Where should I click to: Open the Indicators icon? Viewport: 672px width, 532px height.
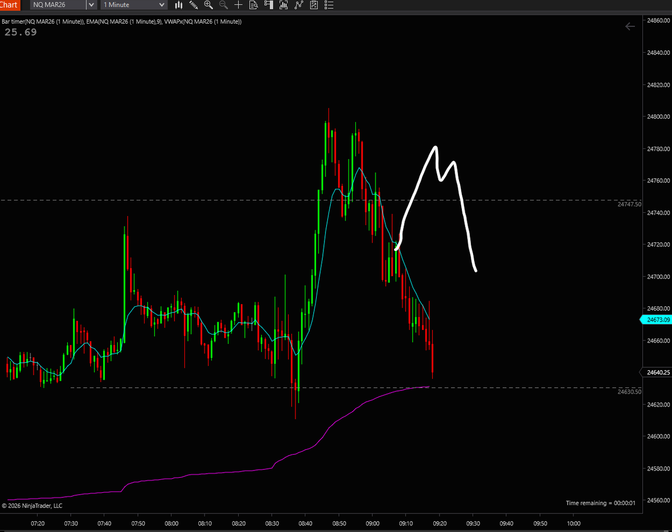point(299,5)
